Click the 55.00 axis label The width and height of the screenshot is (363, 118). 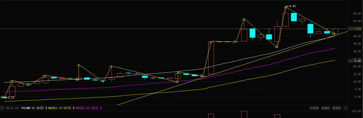tap(356, 13)
